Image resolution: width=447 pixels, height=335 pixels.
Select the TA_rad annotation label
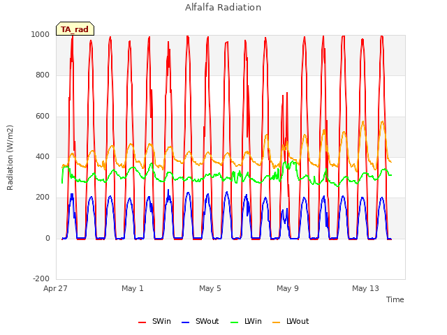point(75,29)
